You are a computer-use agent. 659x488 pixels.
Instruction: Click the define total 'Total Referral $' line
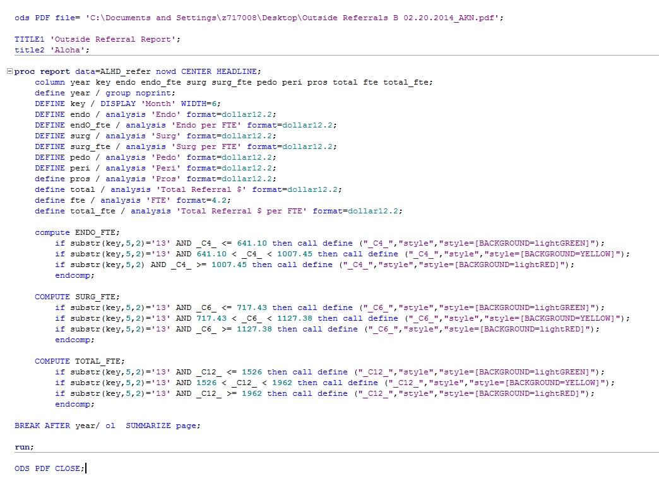click(x=188, y=189)
